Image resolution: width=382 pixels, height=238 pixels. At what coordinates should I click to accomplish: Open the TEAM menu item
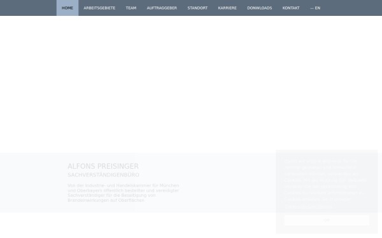131,8
